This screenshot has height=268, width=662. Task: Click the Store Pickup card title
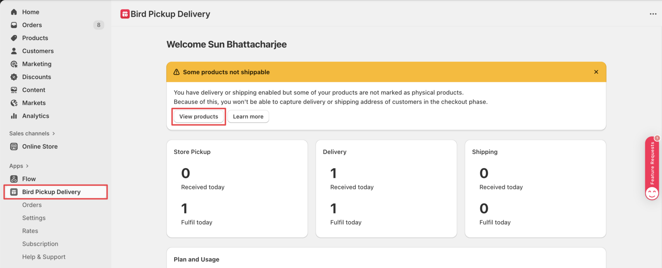click(192, 152)
